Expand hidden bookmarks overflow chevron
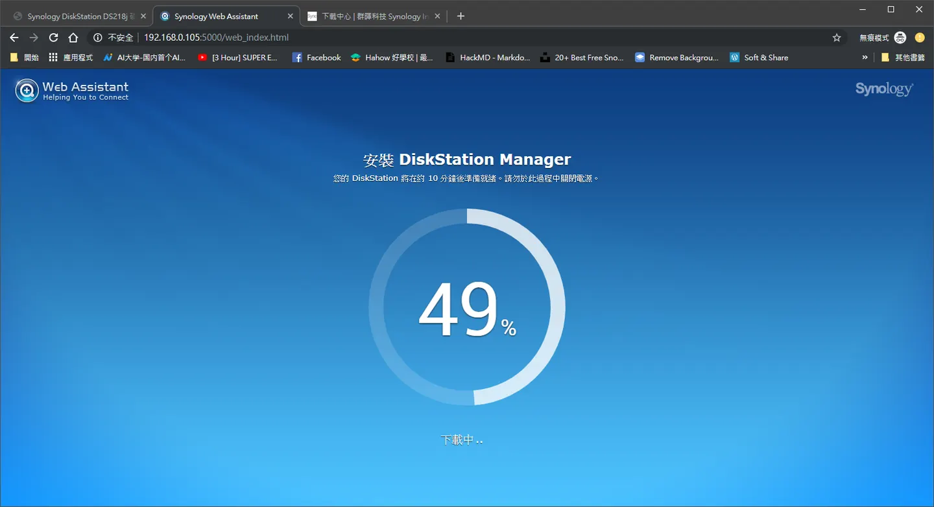Screen dimensions: 934x507 [865, 58]
